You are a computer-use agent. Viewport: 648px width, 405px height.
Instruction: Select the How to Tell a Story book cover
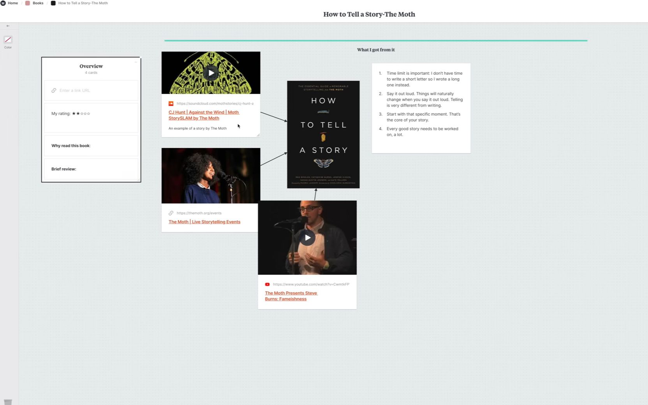point(323,134)
